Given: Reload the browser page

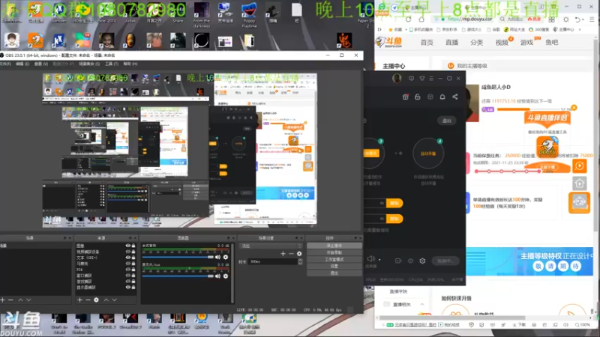Looking at the screenshot, I should [x=408, y=19].
